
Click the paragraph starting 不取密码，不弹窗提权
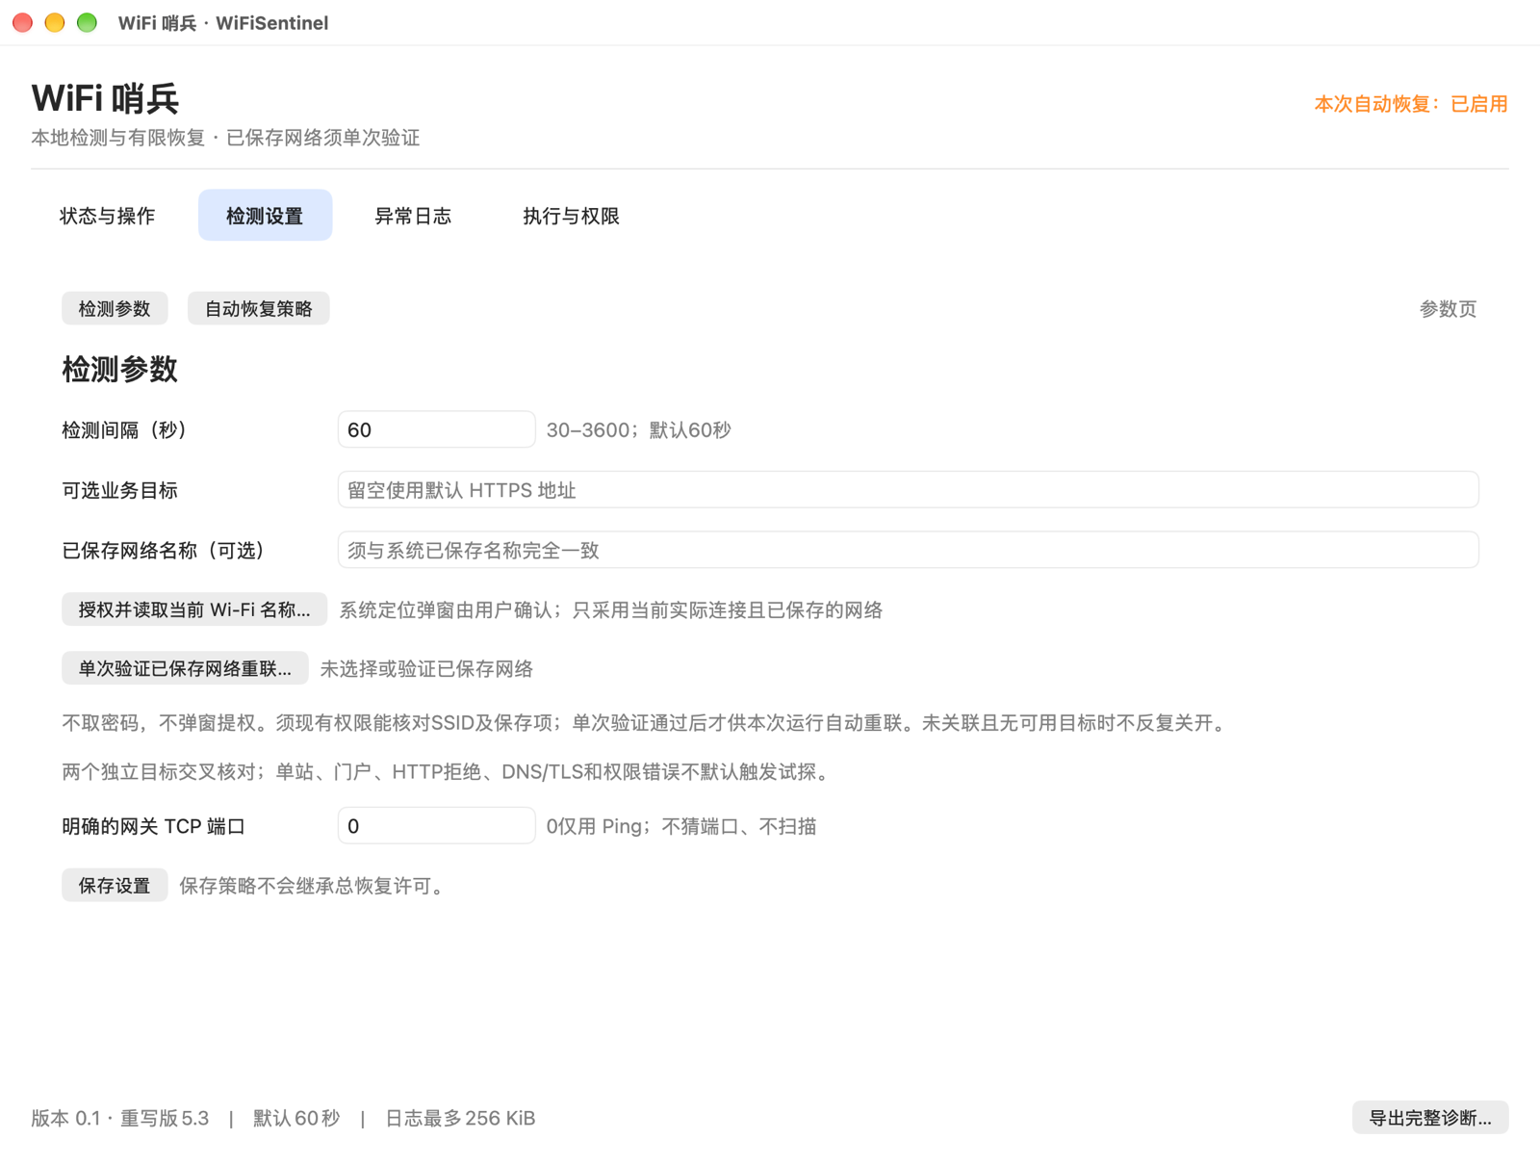[646, 723]
